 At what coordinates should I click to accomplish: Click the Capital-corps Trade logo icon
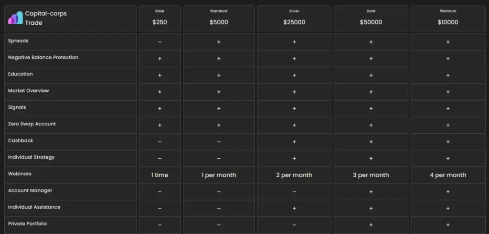16,18
